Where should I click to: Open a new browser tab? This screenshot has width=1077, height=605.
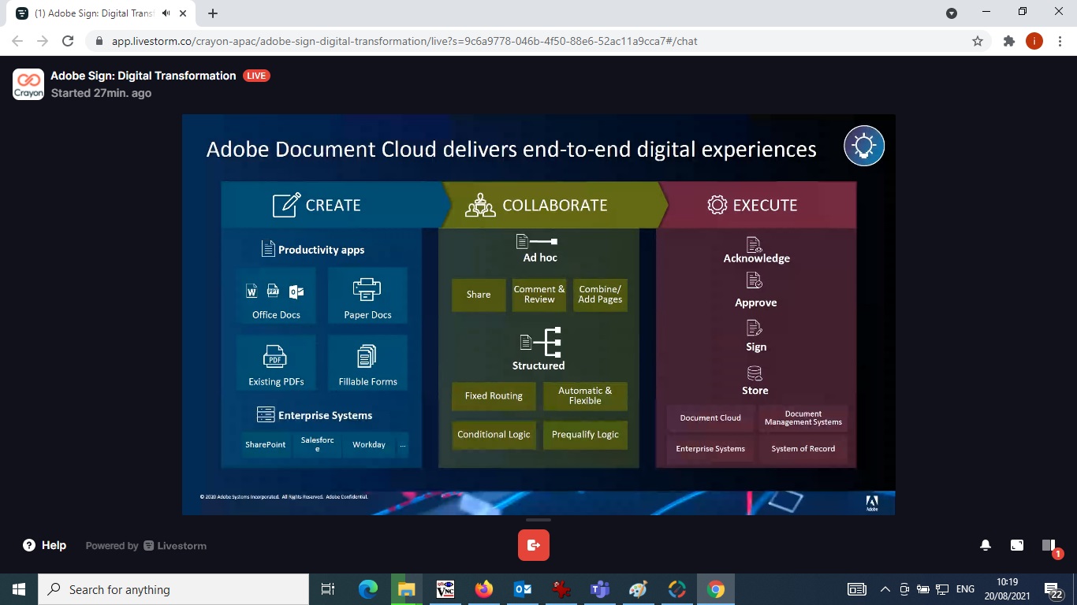[213, 13]
